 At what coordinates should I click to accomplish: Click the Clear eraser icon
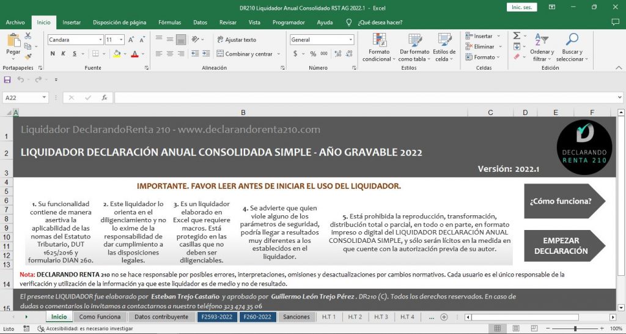point(517,57)
